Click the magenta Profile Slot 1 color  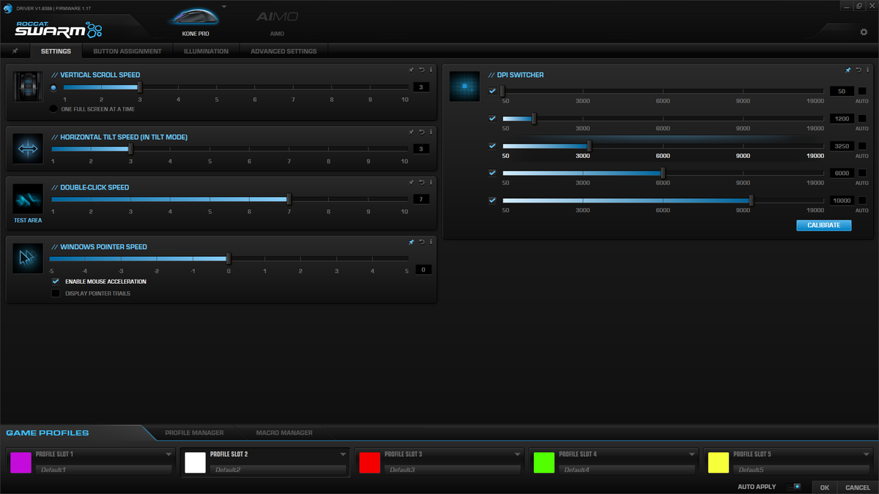[x=21, y=463]
